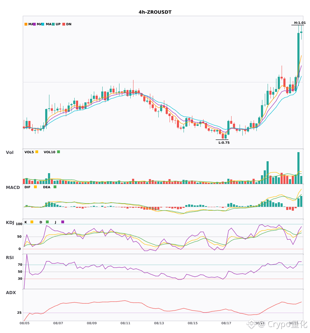310x333 pixels.
Task: Click the purple J legend swatch
Action: pyautogui.click(x=63, y=222)
